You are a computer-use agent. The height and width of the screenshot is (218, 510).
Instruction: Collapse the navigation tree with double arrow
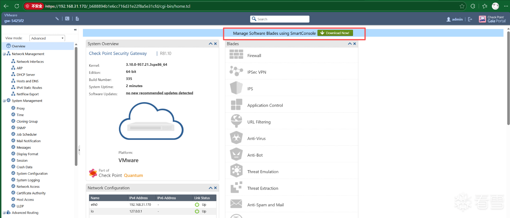tap(75, 30)
